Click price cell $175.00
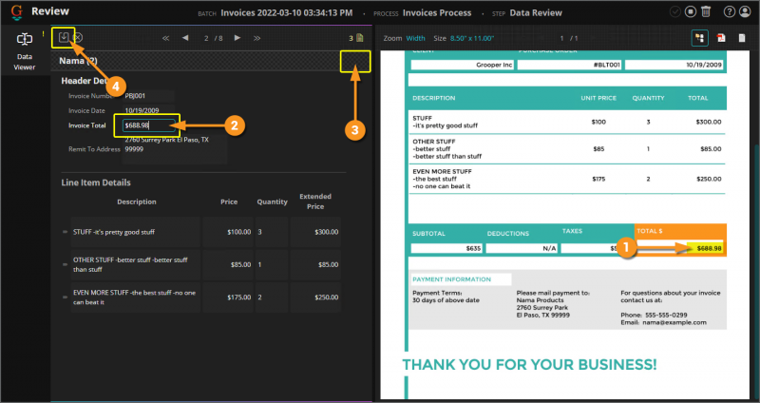 [x=228, y=297]
